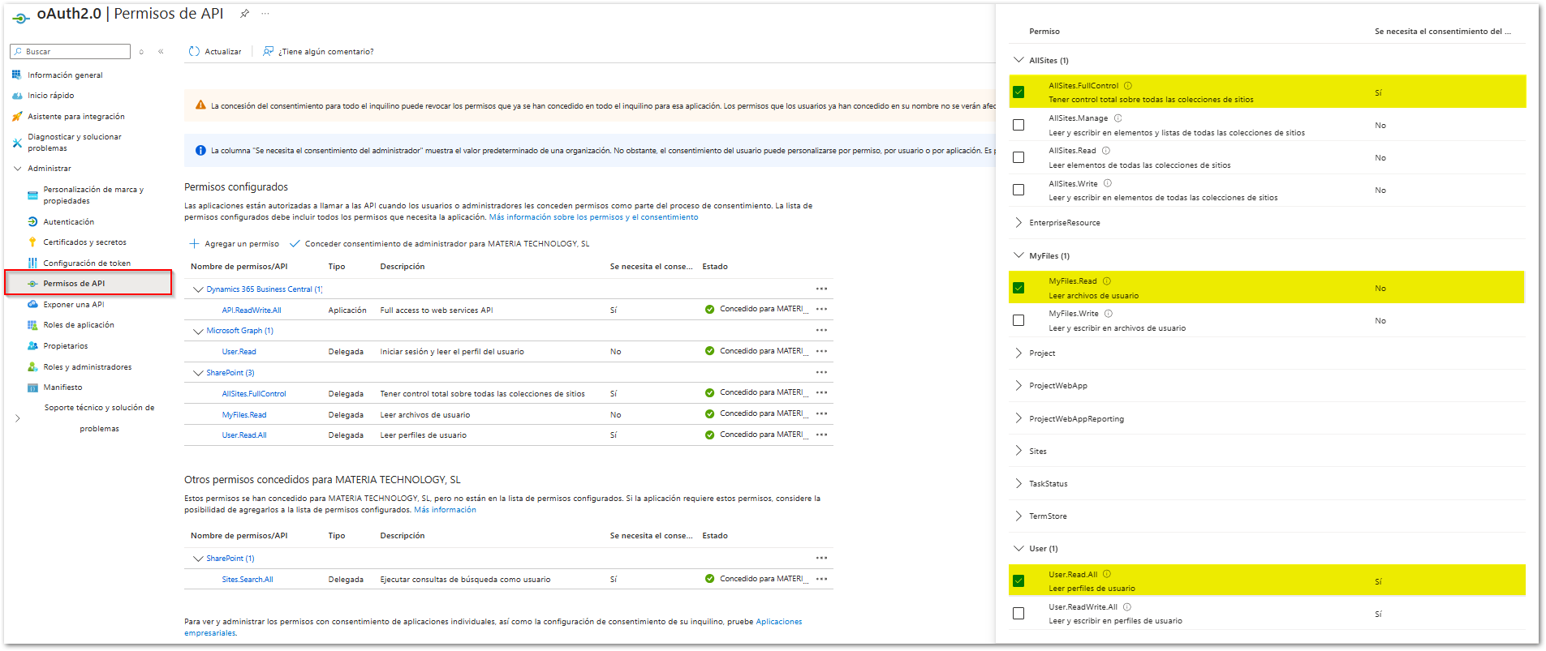Click the Exponer una API cloud icon
1546x651 pixels.
tap(32, 305)
